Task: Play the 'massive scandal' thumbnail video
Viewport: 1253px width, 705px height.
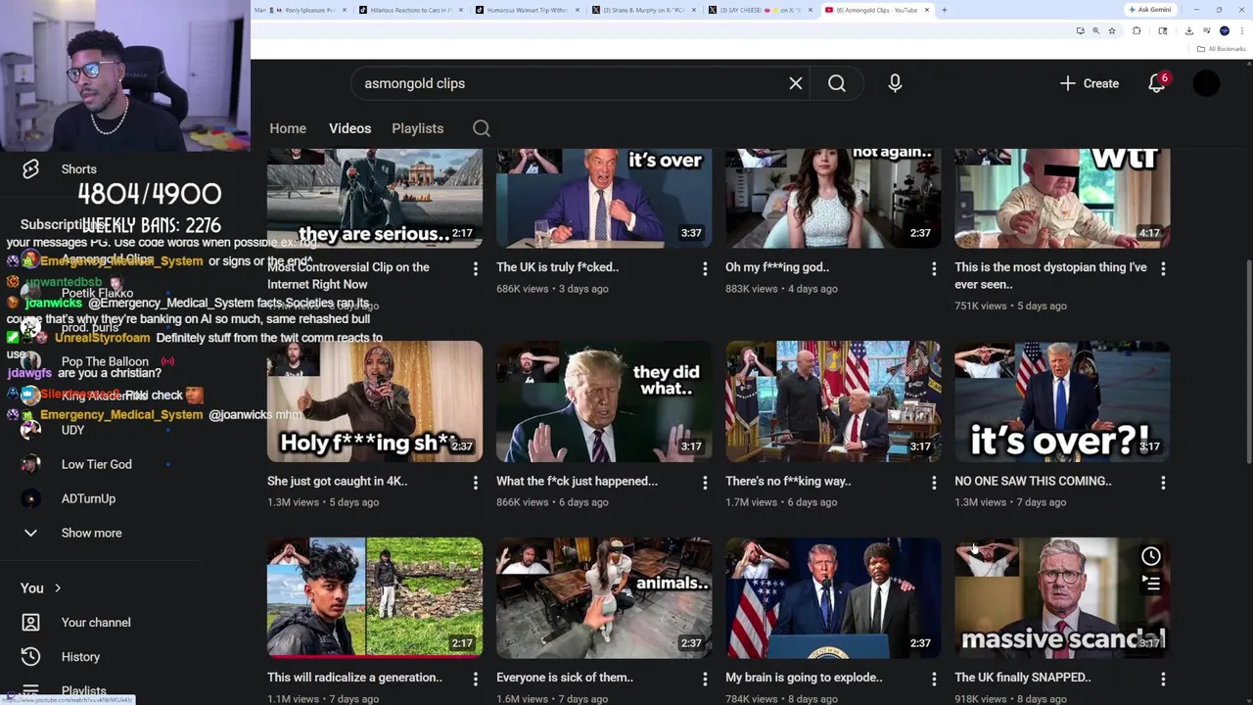Action: 1062,597
